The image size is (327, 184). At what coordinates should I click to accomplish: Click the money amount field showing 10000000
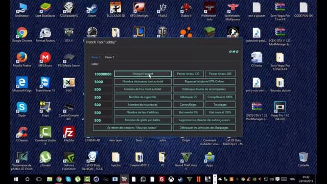tap(103, 74)
